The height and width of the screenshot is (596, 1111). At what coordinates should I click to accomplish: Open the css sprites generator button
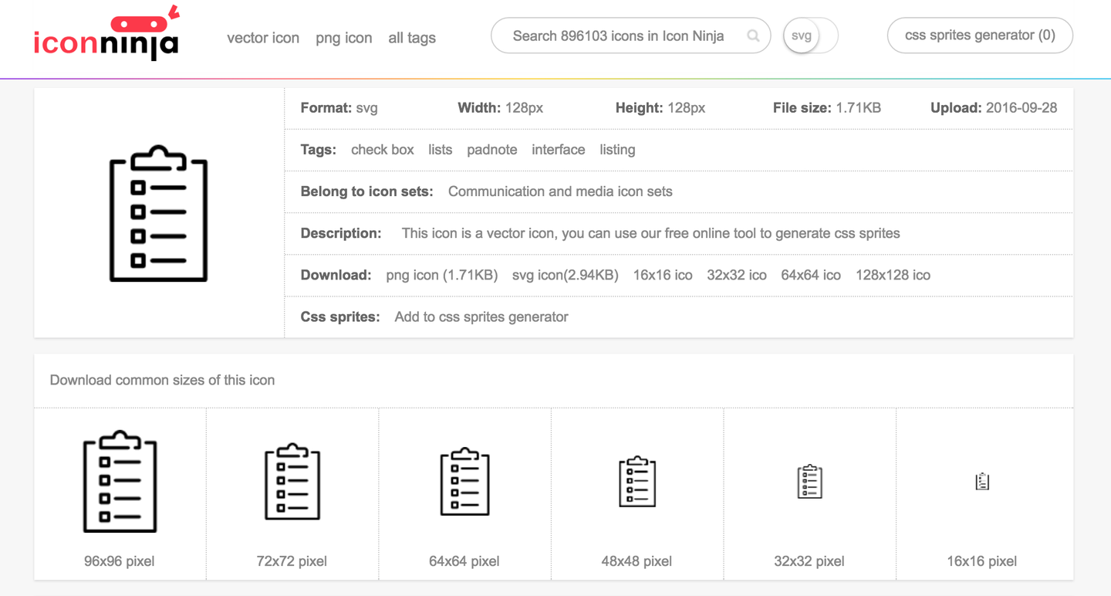pyautogui.click(x=980, y=36)
